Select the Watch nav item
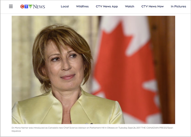Image resolution: width=191 pixels, height=137 pixels. 130,6
